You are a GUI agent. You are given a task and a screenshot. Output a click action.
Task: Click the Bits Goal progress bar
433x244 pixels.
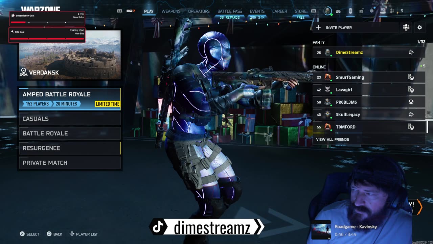point(47,39)
